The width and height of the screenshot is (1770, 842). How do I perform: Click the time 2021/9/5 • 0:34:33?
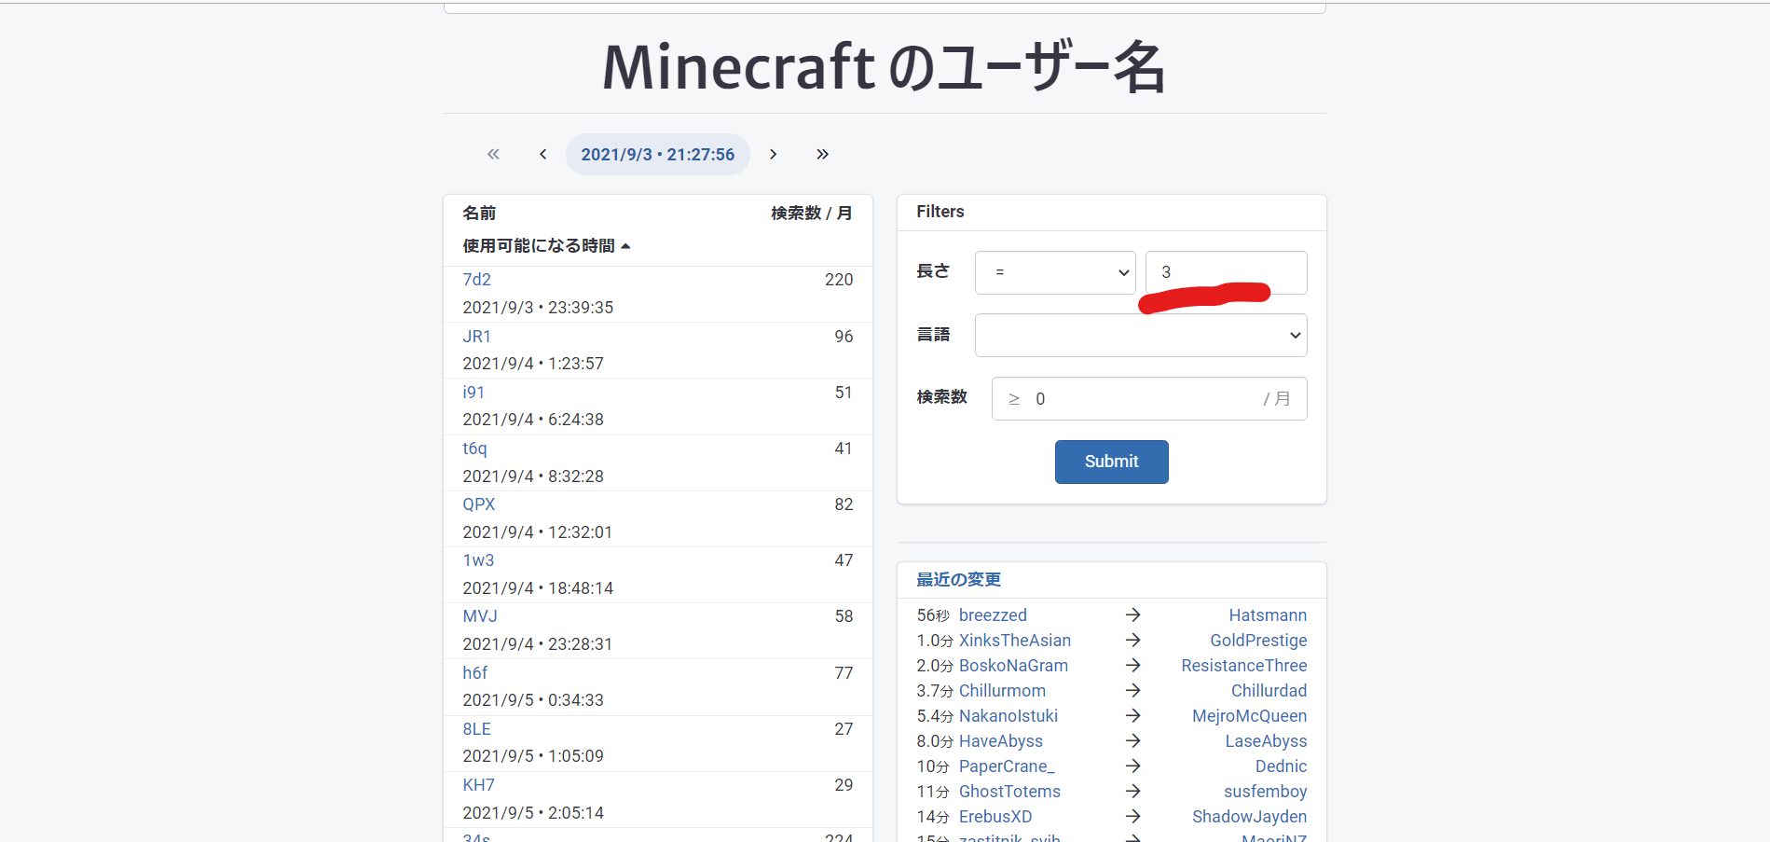click(x=533, y=700)
